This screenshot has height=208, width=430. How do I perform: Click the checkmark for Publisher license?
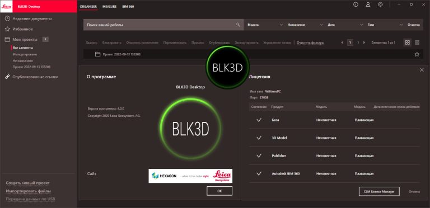259,156
